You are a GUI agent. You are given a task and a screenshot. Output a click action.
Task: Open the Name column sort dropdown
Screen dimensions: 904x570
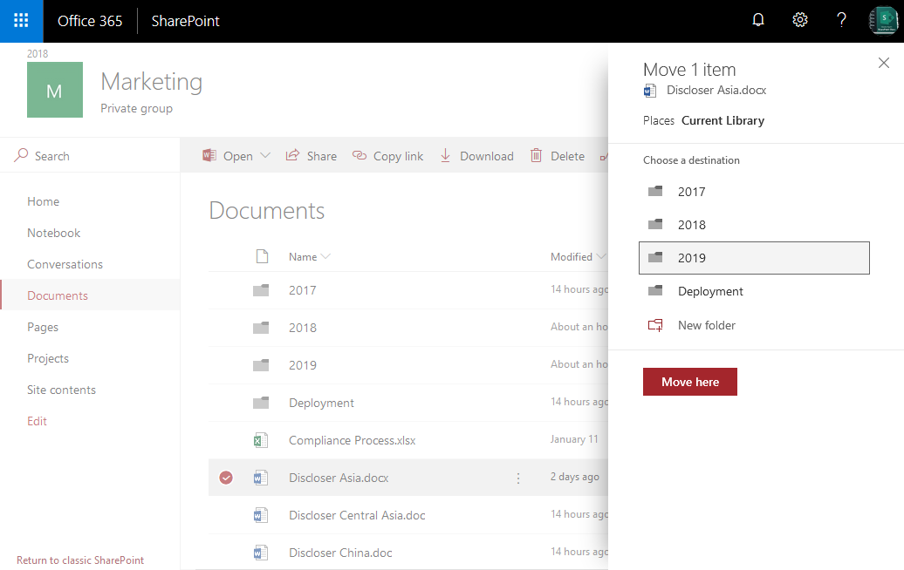click(x=326, y=256)
